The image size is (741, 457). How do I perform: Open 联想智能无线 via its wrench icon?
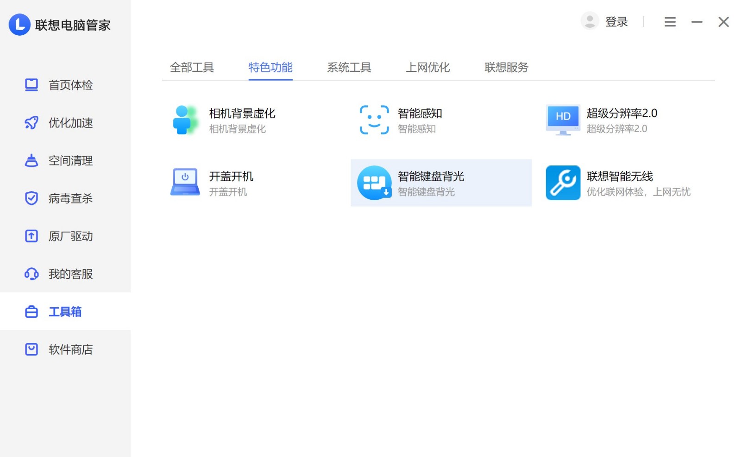point(563,183)
